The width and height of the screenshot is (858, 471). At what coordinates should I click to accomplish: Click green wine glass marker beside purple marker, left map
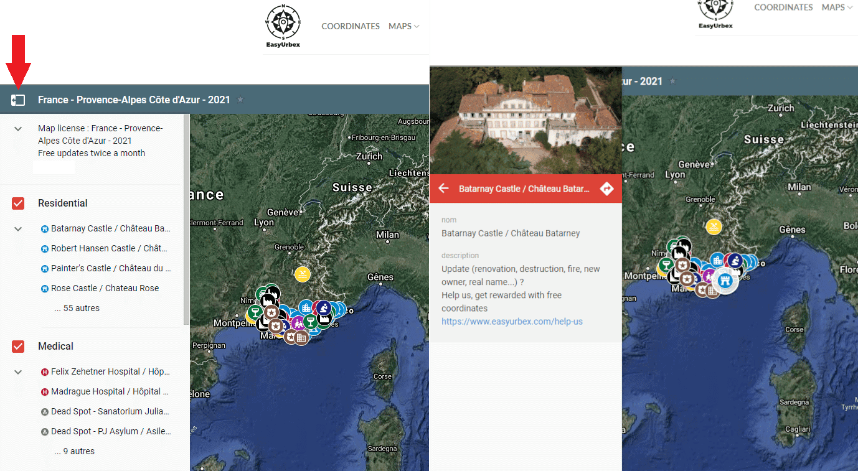pos(311,322)
